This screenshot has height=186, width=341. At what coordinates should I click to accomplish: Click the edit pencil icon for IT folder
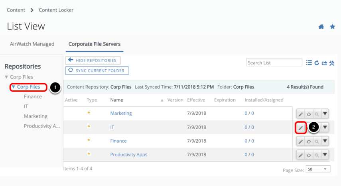(301, 127)
